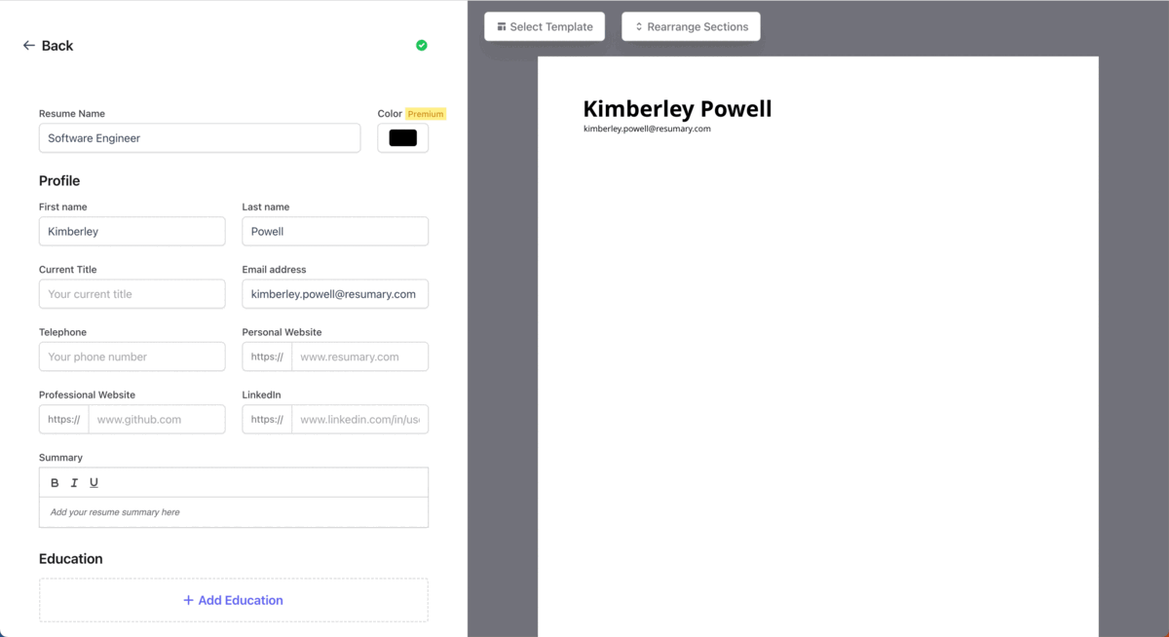
Task: Click the template grid icon on Select Template
Action: pyautogui.click(x=500, y=26)
